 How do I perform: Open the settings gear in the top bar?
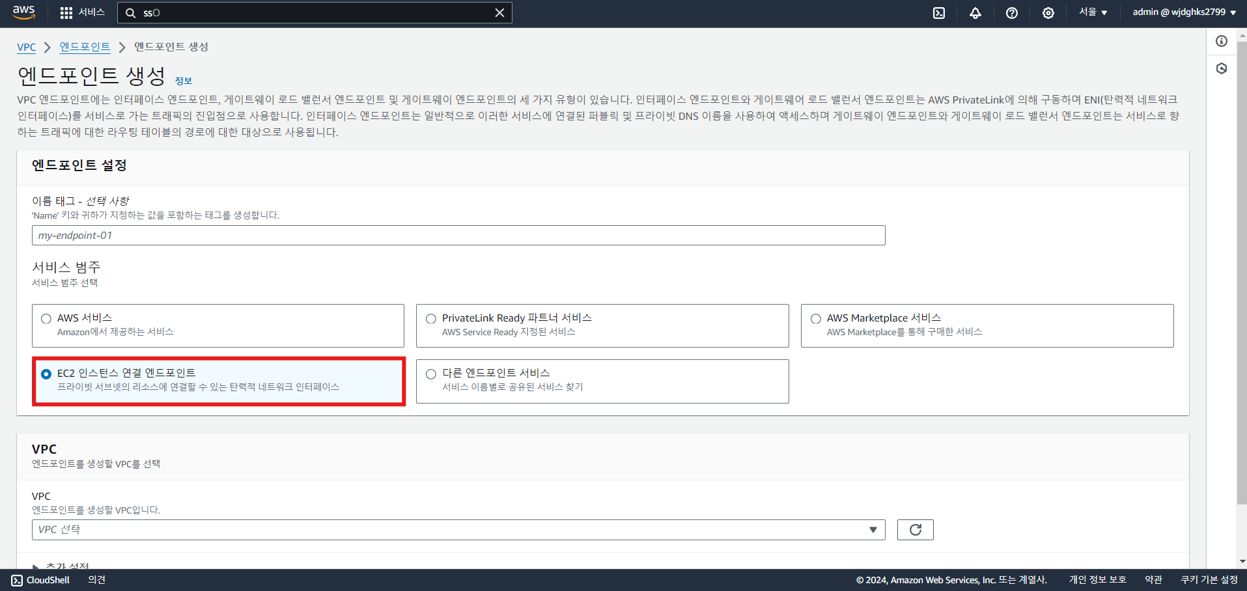click(x=1048, y=13)
